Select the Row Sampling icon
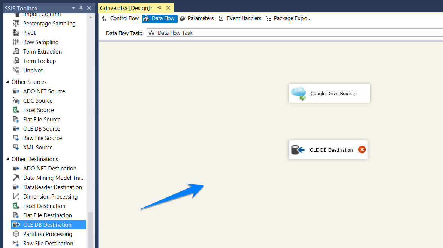The image size is (443, 248). pos(16,42)
